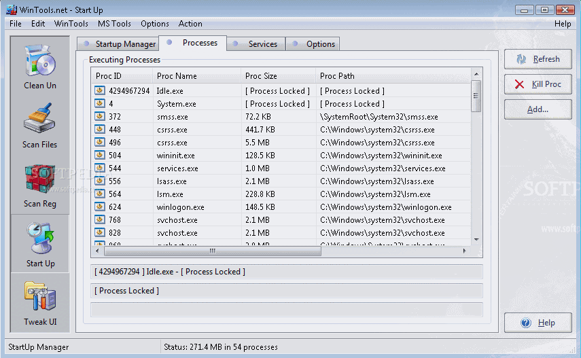Open the Options menu in menu bar

pyautogui.click(x=155, y=24)
